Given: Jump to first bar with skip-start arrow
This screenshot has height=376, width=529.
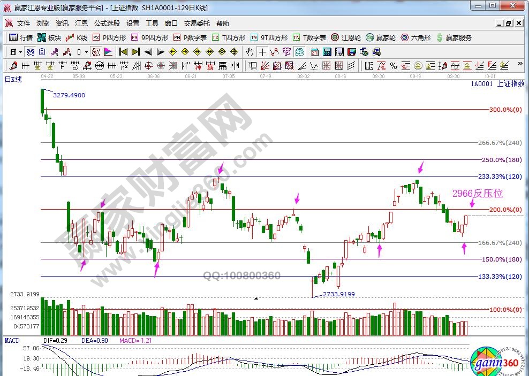Looking at the screenshot, I should pos(123,52).
